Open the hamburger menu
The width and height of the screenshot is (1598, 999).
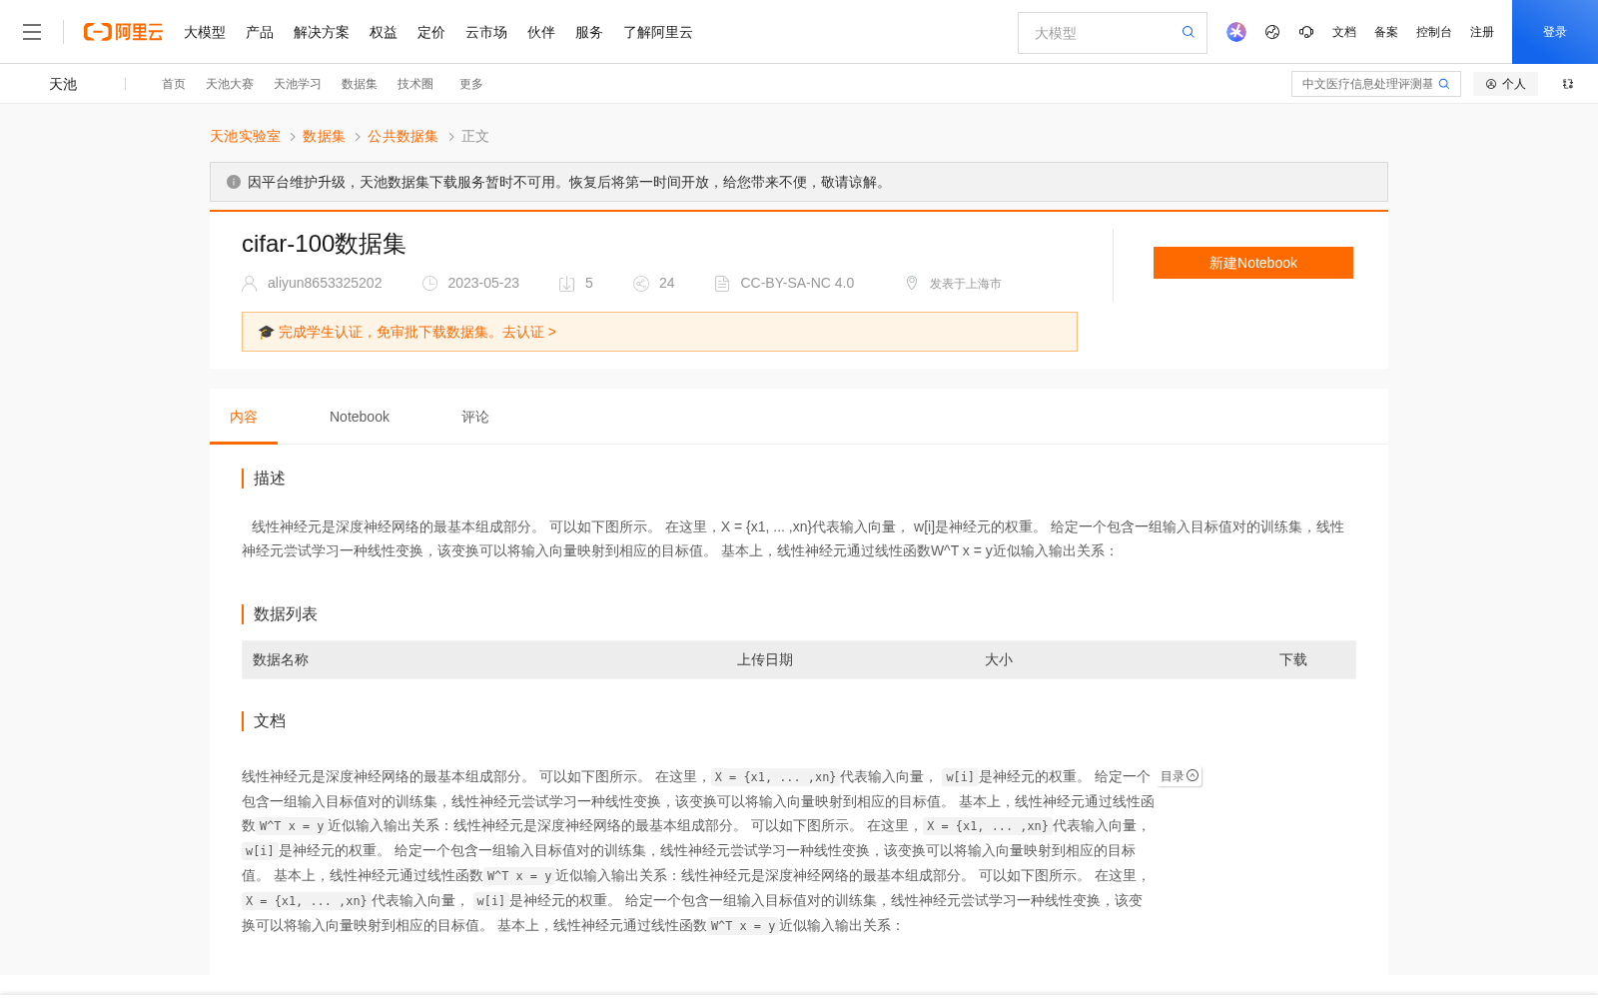[32, 32]
